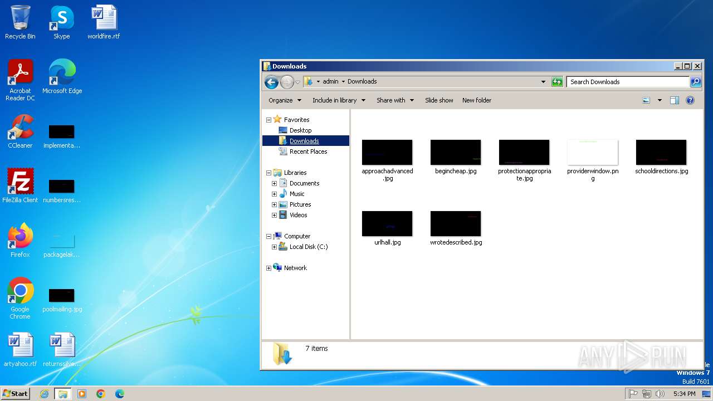Click the search magnifier icon
The image size is (713, 401).
point(696,82)
